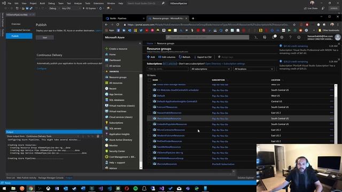Open Subscriptions in Azure sidebar

point(114,123)
